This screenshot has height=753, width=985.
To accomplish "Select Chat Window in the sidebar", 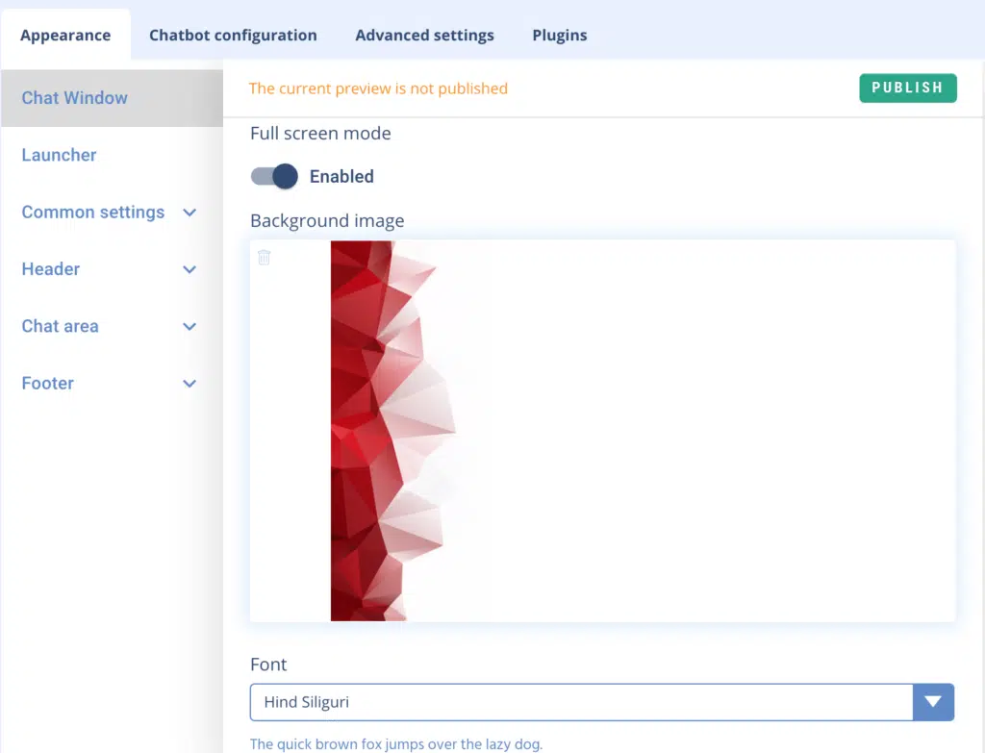I will (x=75, y=98).
